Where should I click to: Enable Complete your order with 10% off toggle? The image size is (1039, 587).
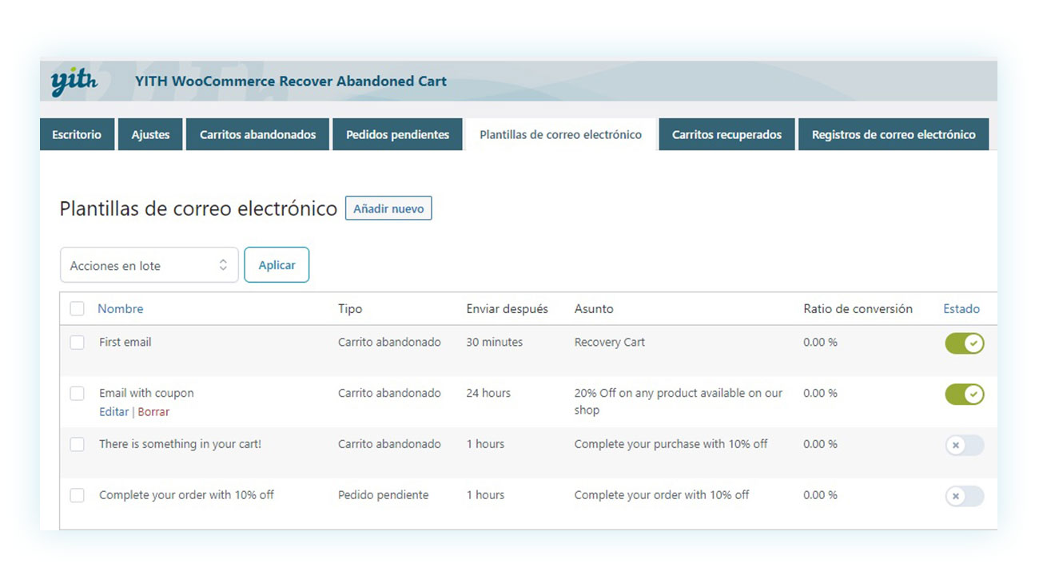coord(965,497)
